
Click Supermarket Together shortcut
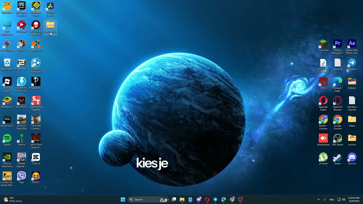pyautogui.click(x=36, y=103)
